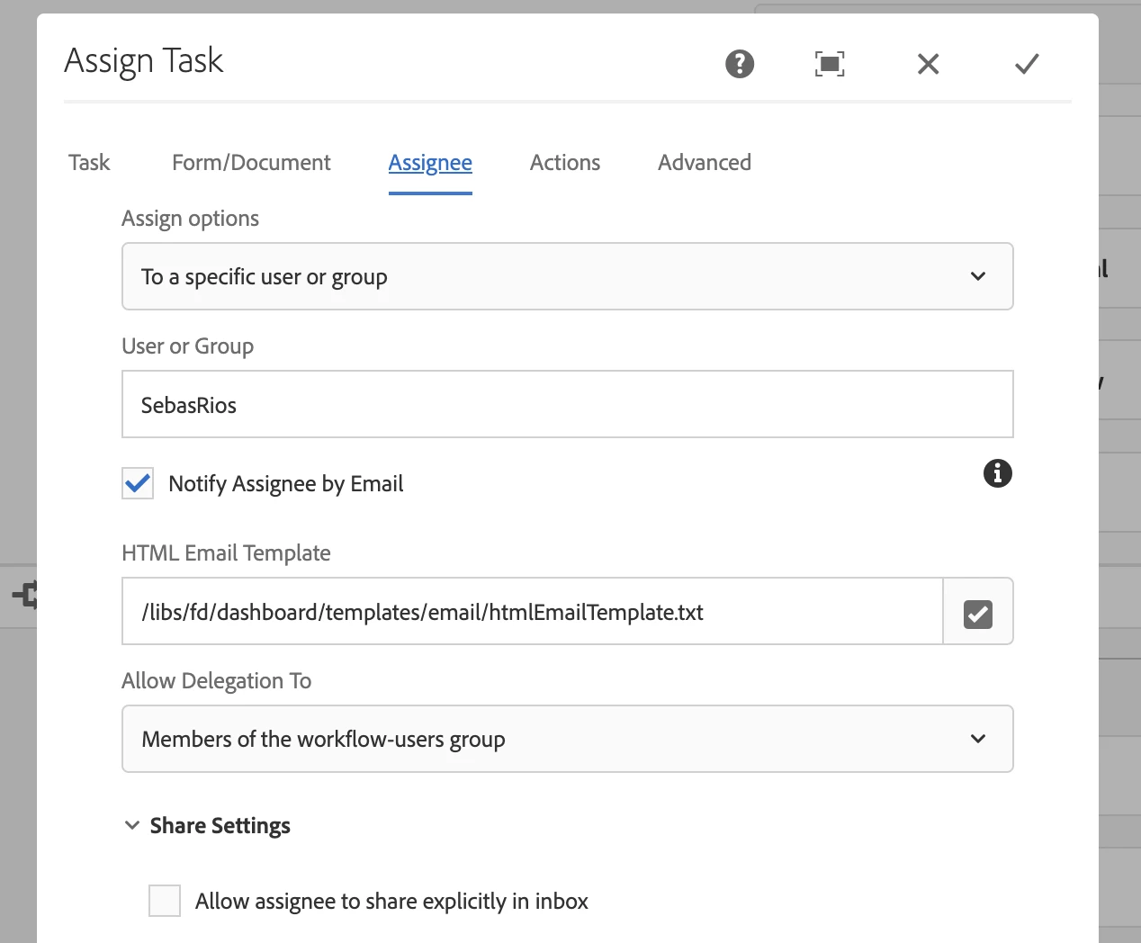The height and width of the screenshot is (943, 1141).
Task: Toggle fullscreen mode for Assign Task dialog
Action: coord(830,64)
